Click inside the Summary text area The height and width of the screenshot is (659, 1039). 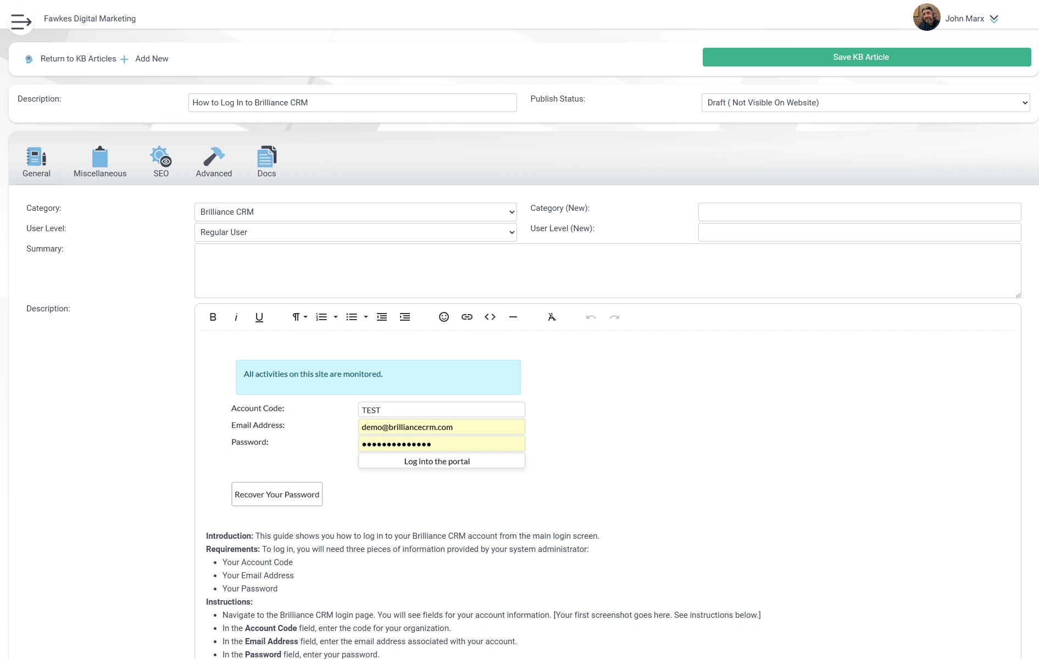coord(608,271)
